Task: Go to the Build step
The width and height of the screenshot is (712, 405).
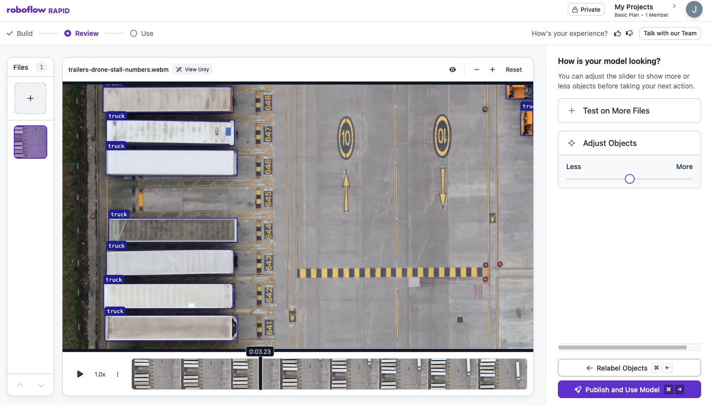Action: pyautogui.click(x=20, y=33)
